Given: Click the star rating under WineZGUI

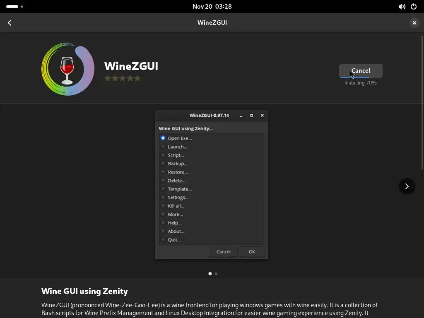Looking at the screenshot, I should pos(123,78).
